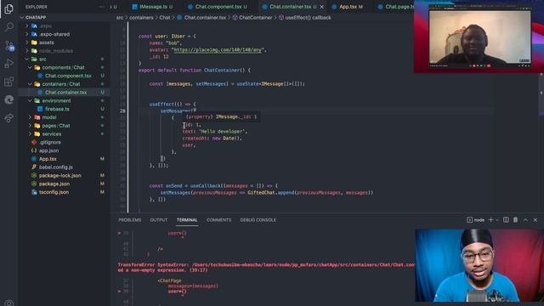
Task: Maximize the panel with the up chevron
Action: 525,220
